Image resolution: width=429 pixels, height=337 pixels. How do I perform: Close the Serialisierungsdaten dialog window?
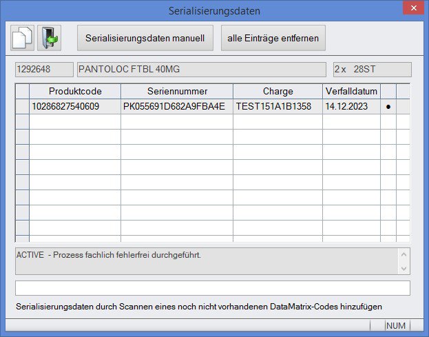click(412, 10)
